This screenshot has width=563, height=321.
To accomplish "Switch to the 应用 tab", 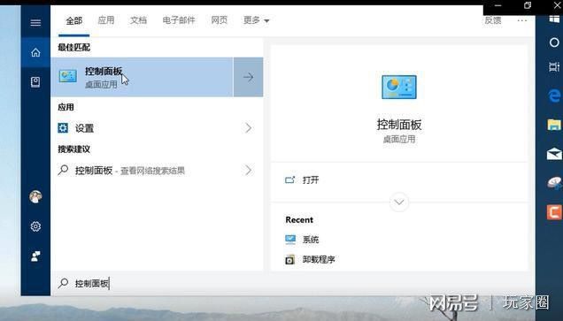I will (106, 20).
